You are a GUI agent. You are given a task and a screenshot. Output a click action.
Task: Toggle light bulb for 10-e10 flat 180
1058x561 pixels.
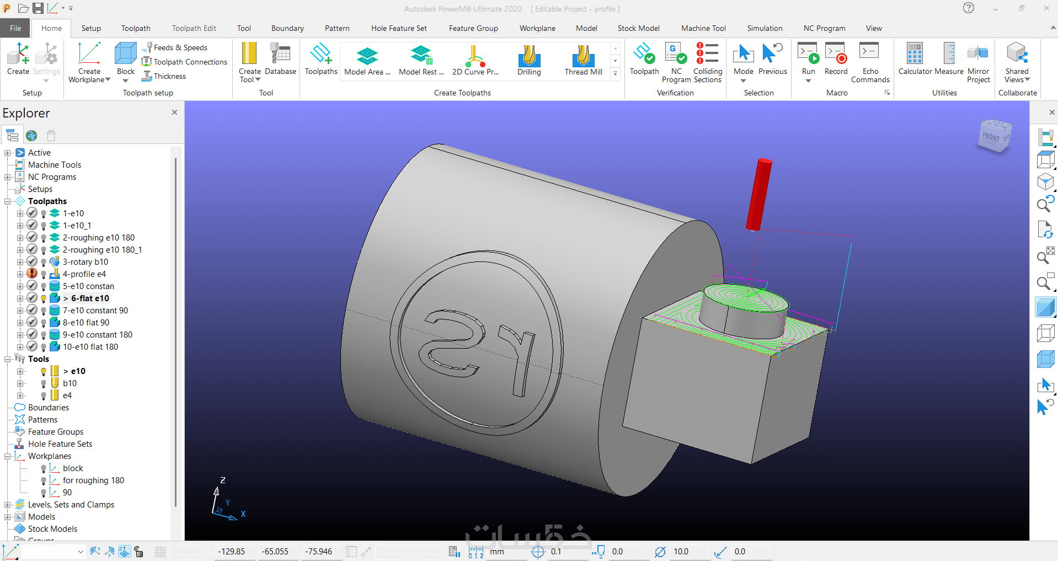44,348
